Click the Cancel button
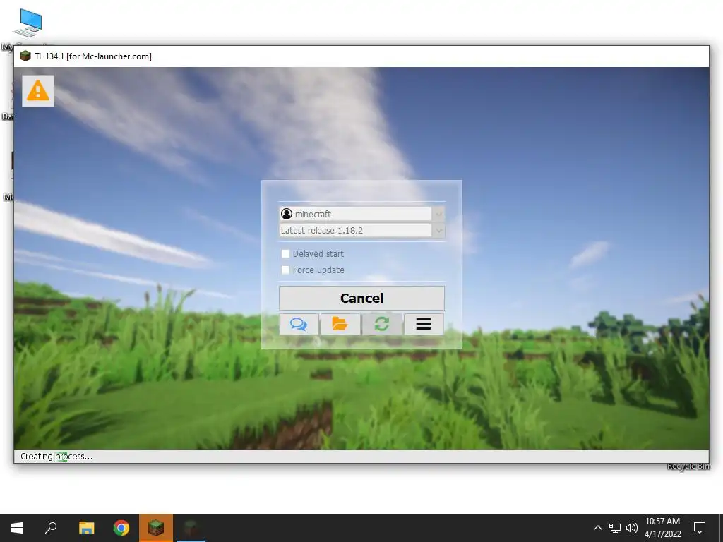723x542 pixels. tap(362, 299)
